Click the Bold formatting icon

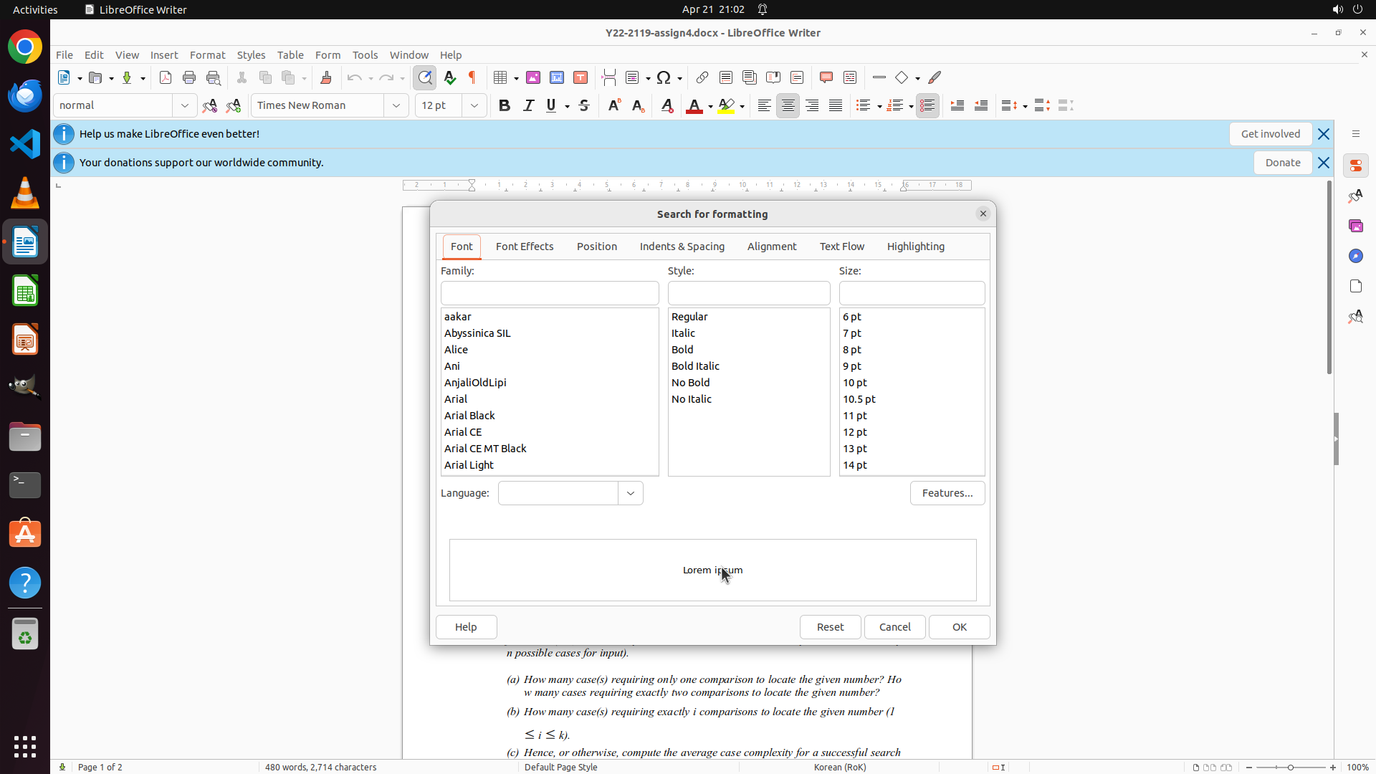[505, 105]
